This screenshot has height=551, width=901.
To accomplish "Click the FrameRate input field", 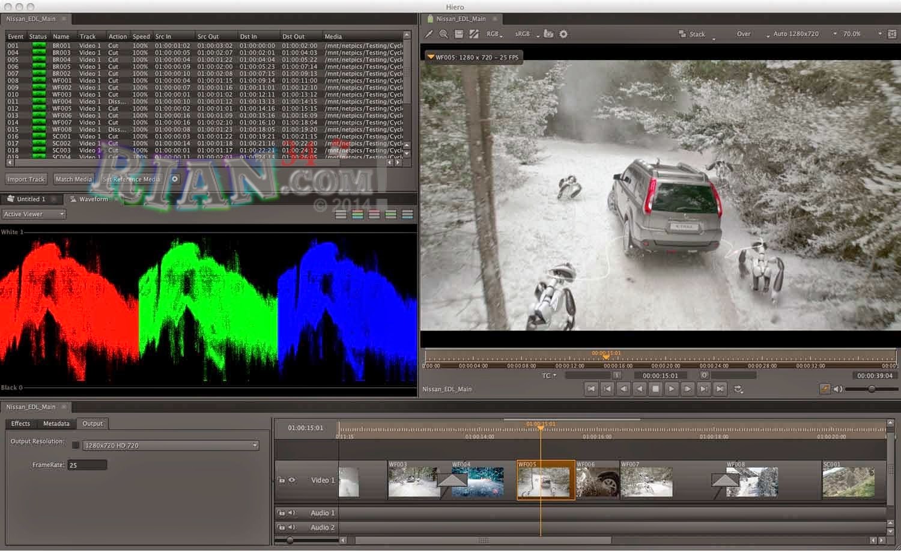I will point(87,465).
